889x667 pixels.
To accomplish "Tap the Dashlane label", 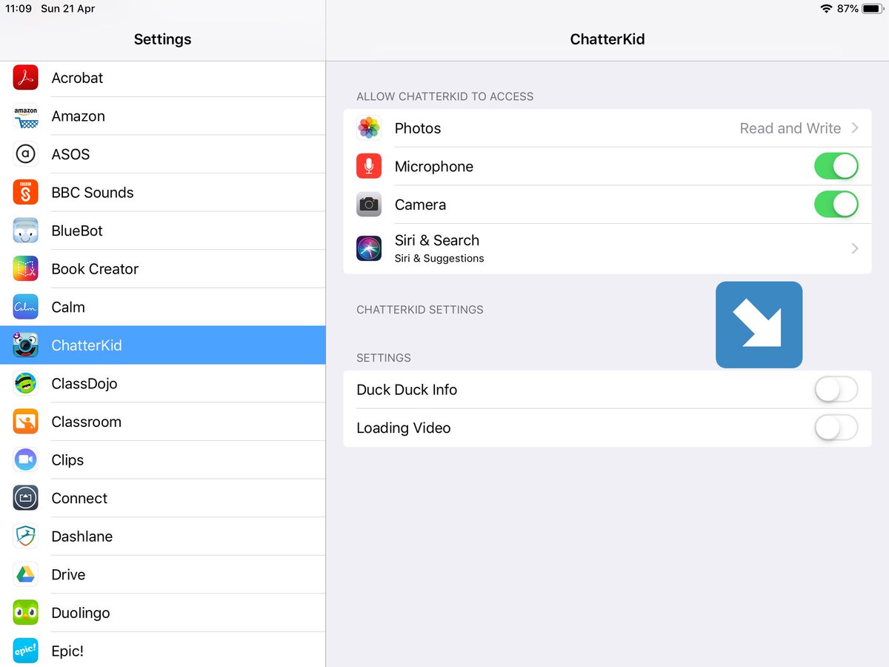I will [x=82, y=537].
